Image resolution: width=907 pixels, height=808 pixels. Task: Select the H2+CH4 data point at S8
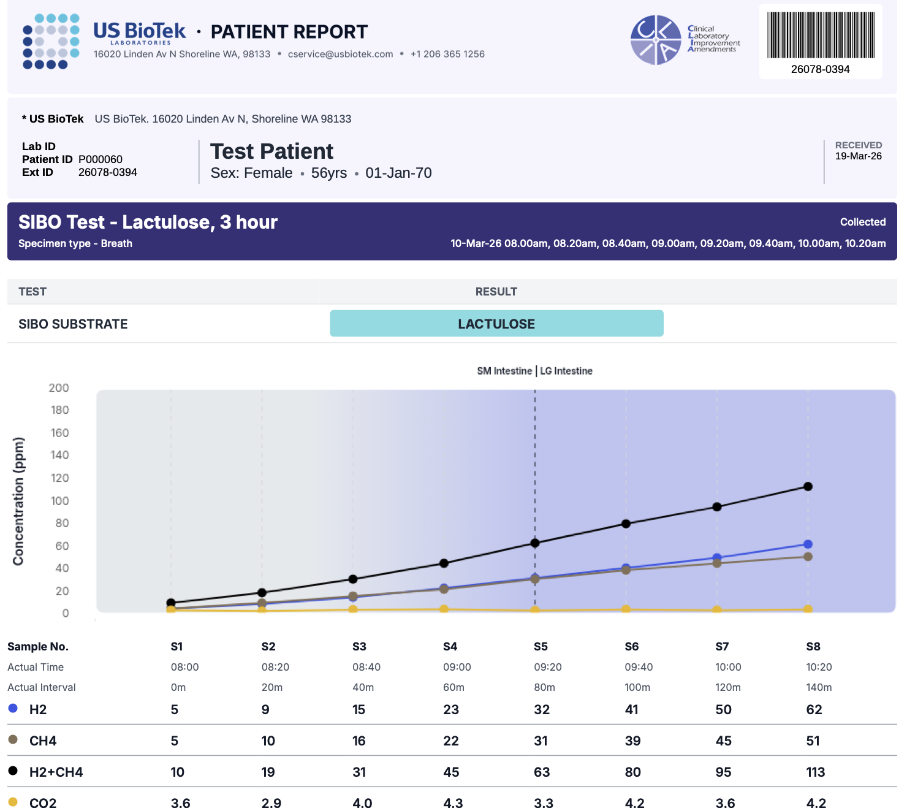(808, 486)
